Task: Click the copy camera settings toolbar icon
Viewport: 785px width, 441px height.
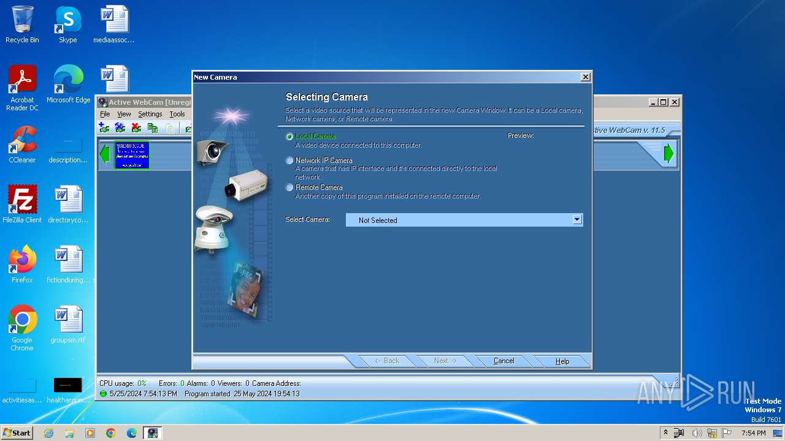Action: (153, 127)
